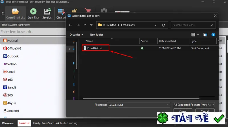Click the EmailLeads breadcrumb in address bar
This screenshot has height=127, width=228.
click(128, 25)
